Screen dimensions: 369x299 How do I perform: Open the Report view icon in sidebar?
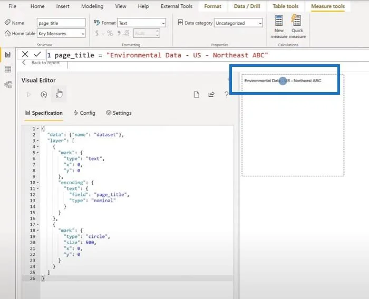[8, 55]
